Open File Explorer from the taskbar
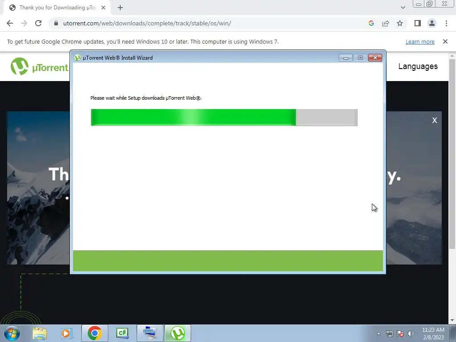The width and height of the screenshot is (456, 342). click(40, 333)
